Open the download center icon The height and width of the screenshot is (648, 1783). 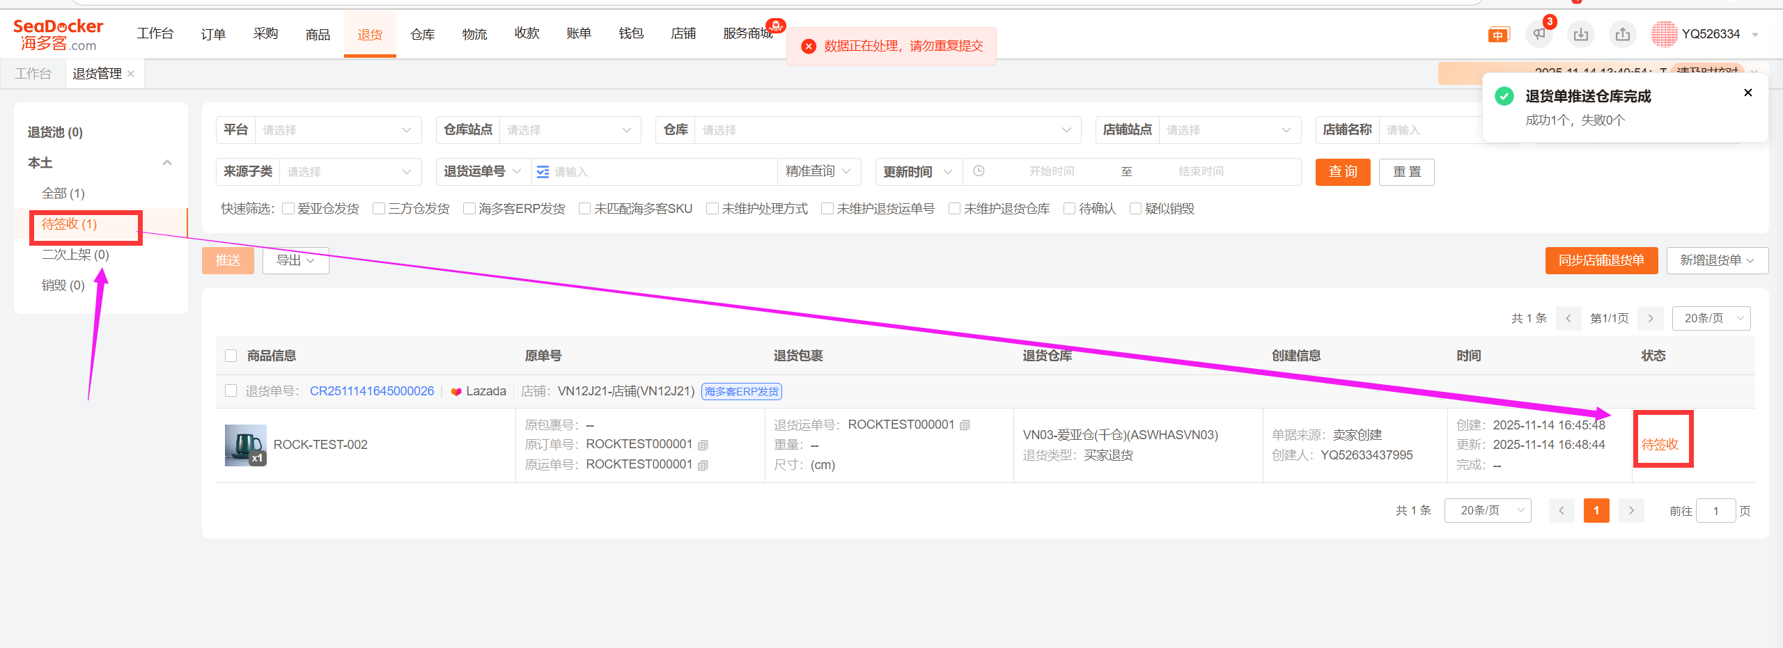pyautogui.click(x=1580, y=34)
